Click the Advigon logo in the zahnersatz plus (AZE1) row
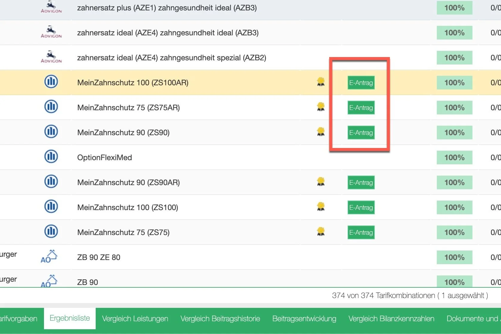Image resolution: width=501 pixels, height=334 pixels. [x=51, y=7]
